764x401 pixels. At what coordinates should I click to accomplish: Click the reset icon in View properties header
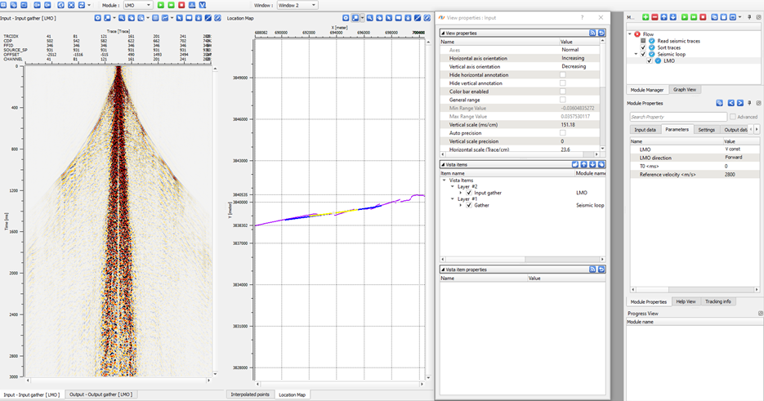point(601,33)
